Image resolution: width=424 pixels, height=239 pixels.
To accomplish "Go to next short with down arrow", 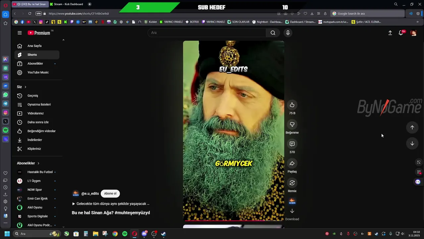I will click(412, 143).
